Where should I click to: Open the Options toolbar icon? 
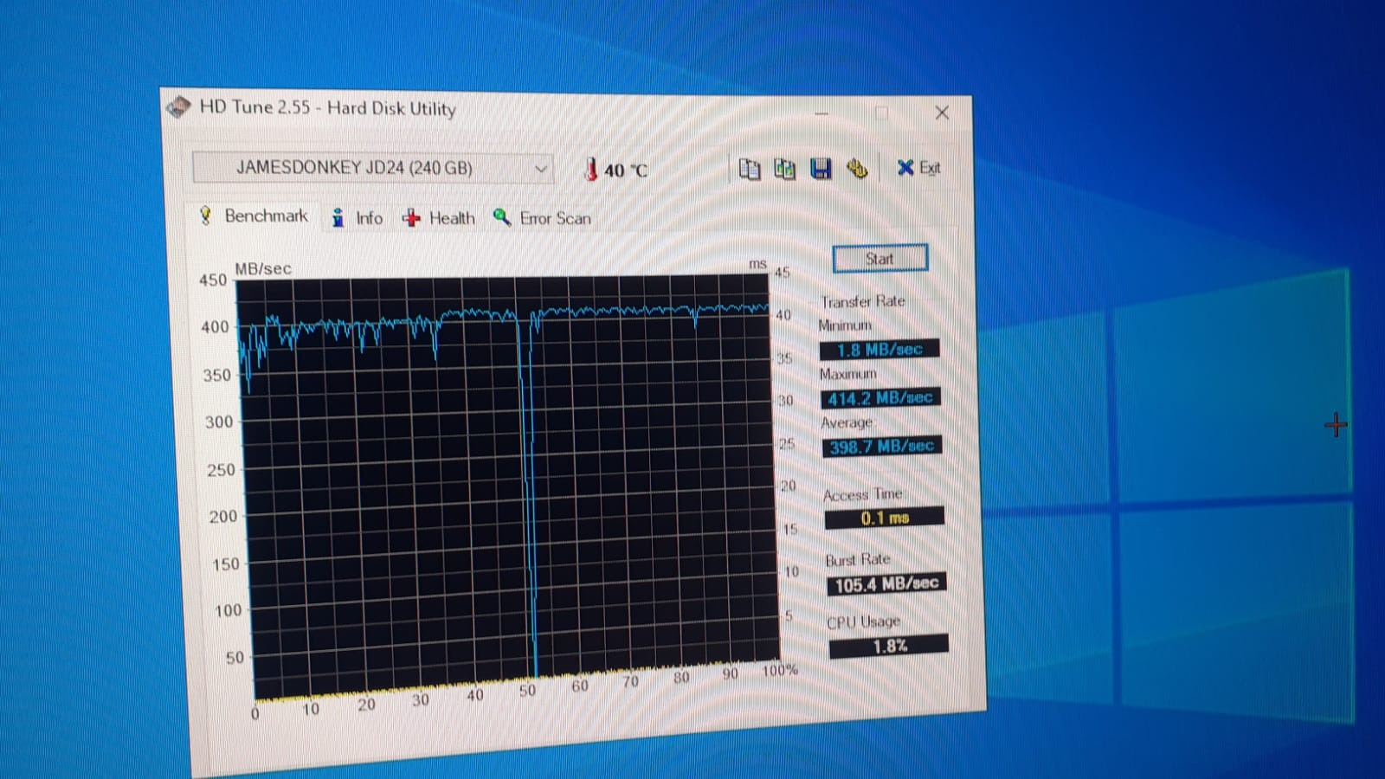coord(857,168)
